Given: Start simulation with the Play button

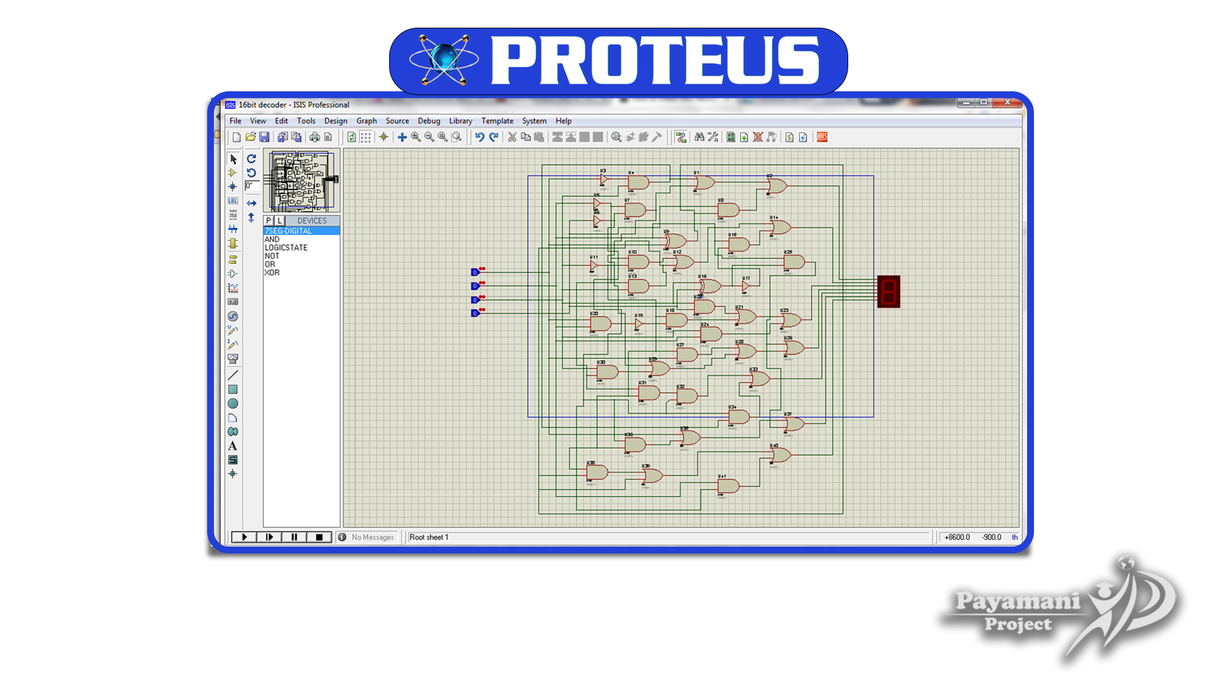Looking at the screenshot, I should pos(244,537).
